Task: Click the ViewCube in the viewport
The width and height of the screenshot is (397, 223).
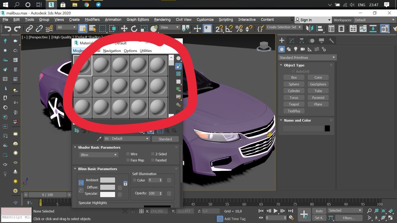Action: click(x=263, y=46)
